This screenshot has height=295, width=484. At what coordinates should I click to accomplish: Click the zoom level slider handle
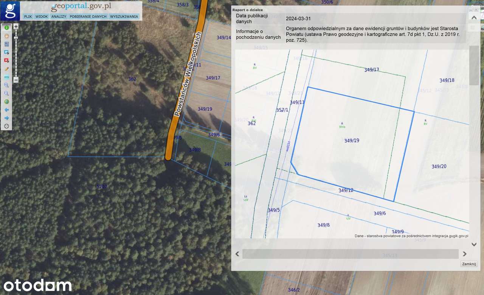[x=16, y=38]
